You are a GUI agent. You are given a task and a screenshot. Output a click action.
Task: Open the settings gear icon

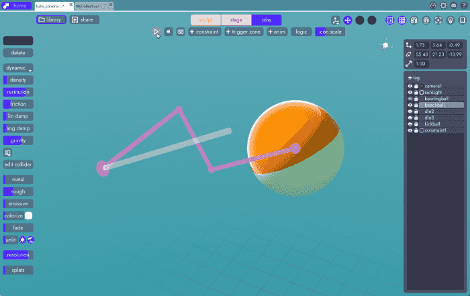(x=443, y=5)
